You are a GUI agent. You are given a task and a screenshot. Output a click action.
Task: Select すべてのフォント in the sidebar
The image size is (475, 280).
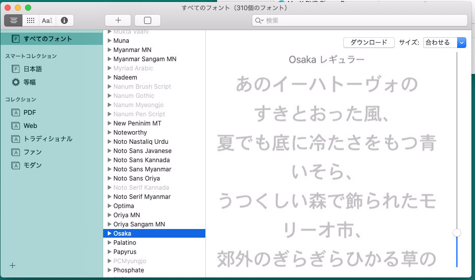pos(47,39)
